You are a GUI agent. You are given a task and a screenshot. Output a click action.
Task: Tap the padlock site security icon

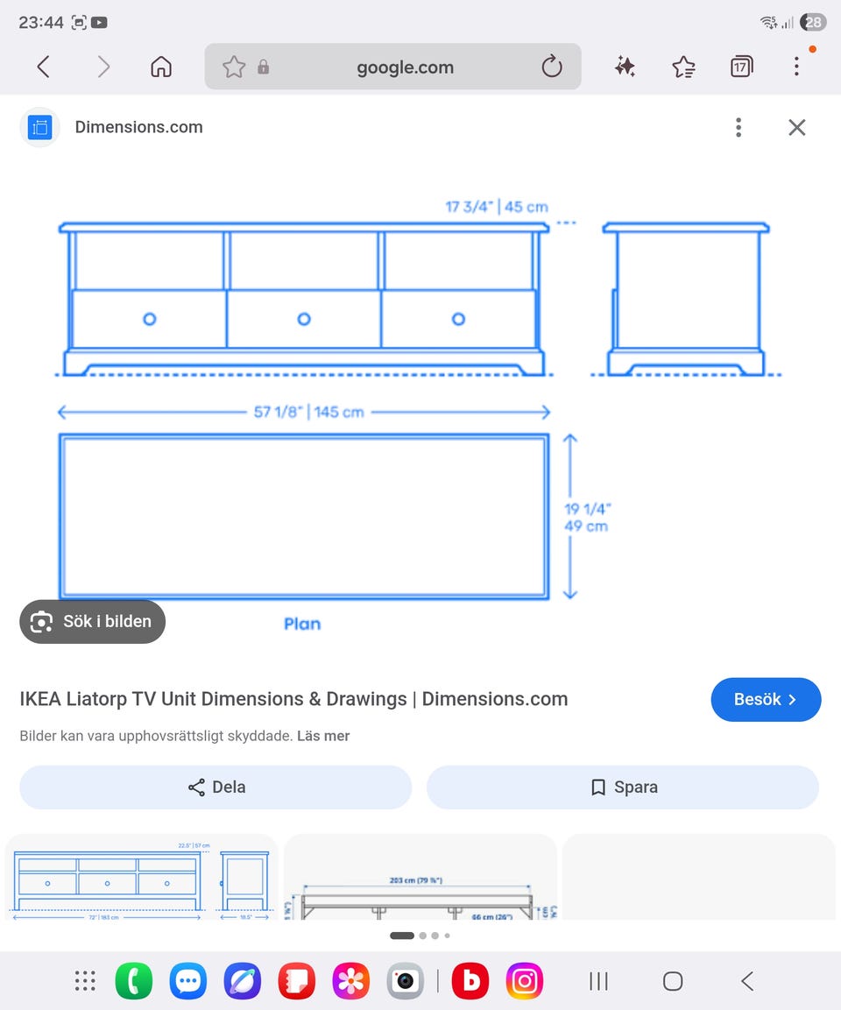tap(264, 67)
